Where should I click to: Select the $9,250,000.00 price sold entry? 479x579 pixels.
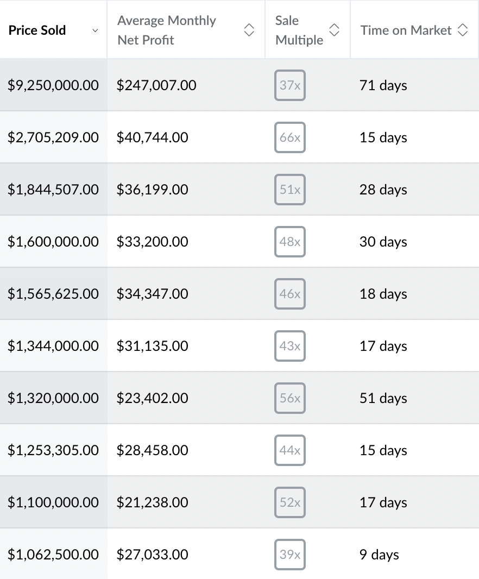click(x=53, y=85)
